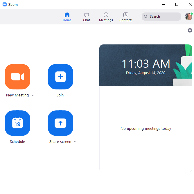
Task: Click the Share screen arrow icon
Action: [x=60, y=123]
